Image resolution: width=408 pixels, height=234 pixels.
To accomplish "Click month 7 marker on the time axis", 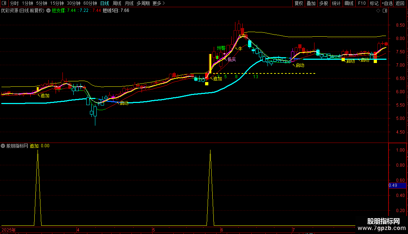I will click(x=294, y=230).
